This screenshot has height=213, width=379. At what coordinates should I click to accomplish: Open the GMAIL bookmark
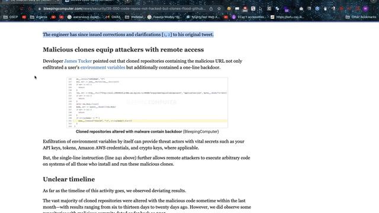coord(113,17)
